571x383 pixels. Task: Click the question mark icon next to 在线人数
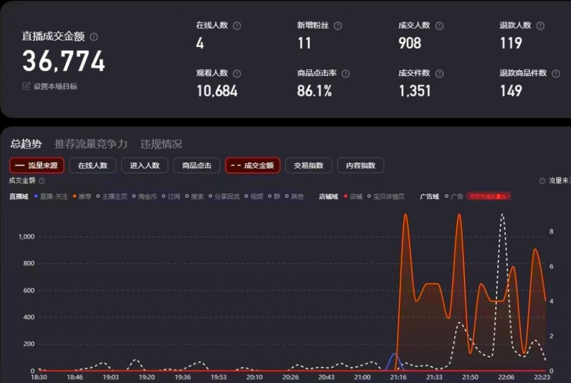coord(236,25)
